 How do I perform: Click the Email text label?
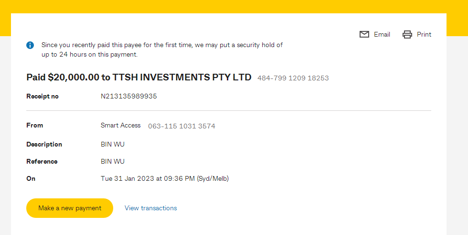pos(382,35)
